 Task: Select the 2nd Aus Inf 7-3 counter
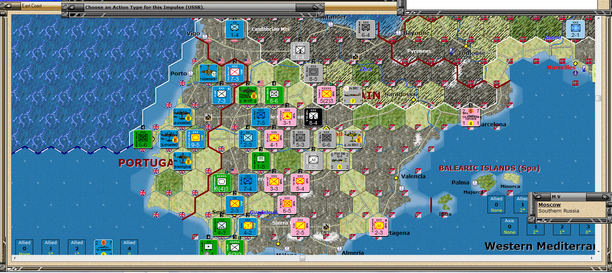coord(234,73)
